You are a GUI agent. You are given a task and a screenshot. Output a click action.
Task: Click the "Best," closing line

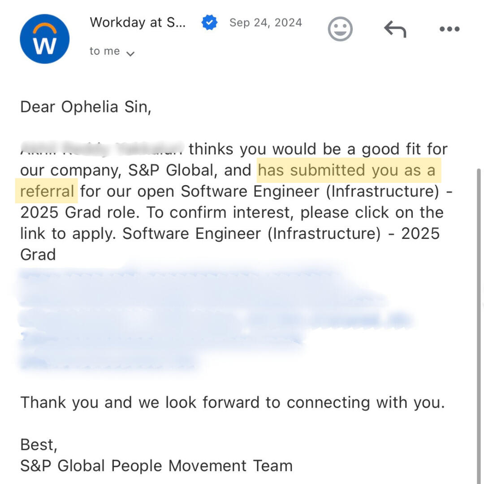39,445
